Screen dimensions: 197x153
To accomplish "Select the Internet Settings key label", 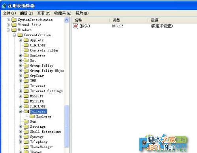I will (46, 91).
